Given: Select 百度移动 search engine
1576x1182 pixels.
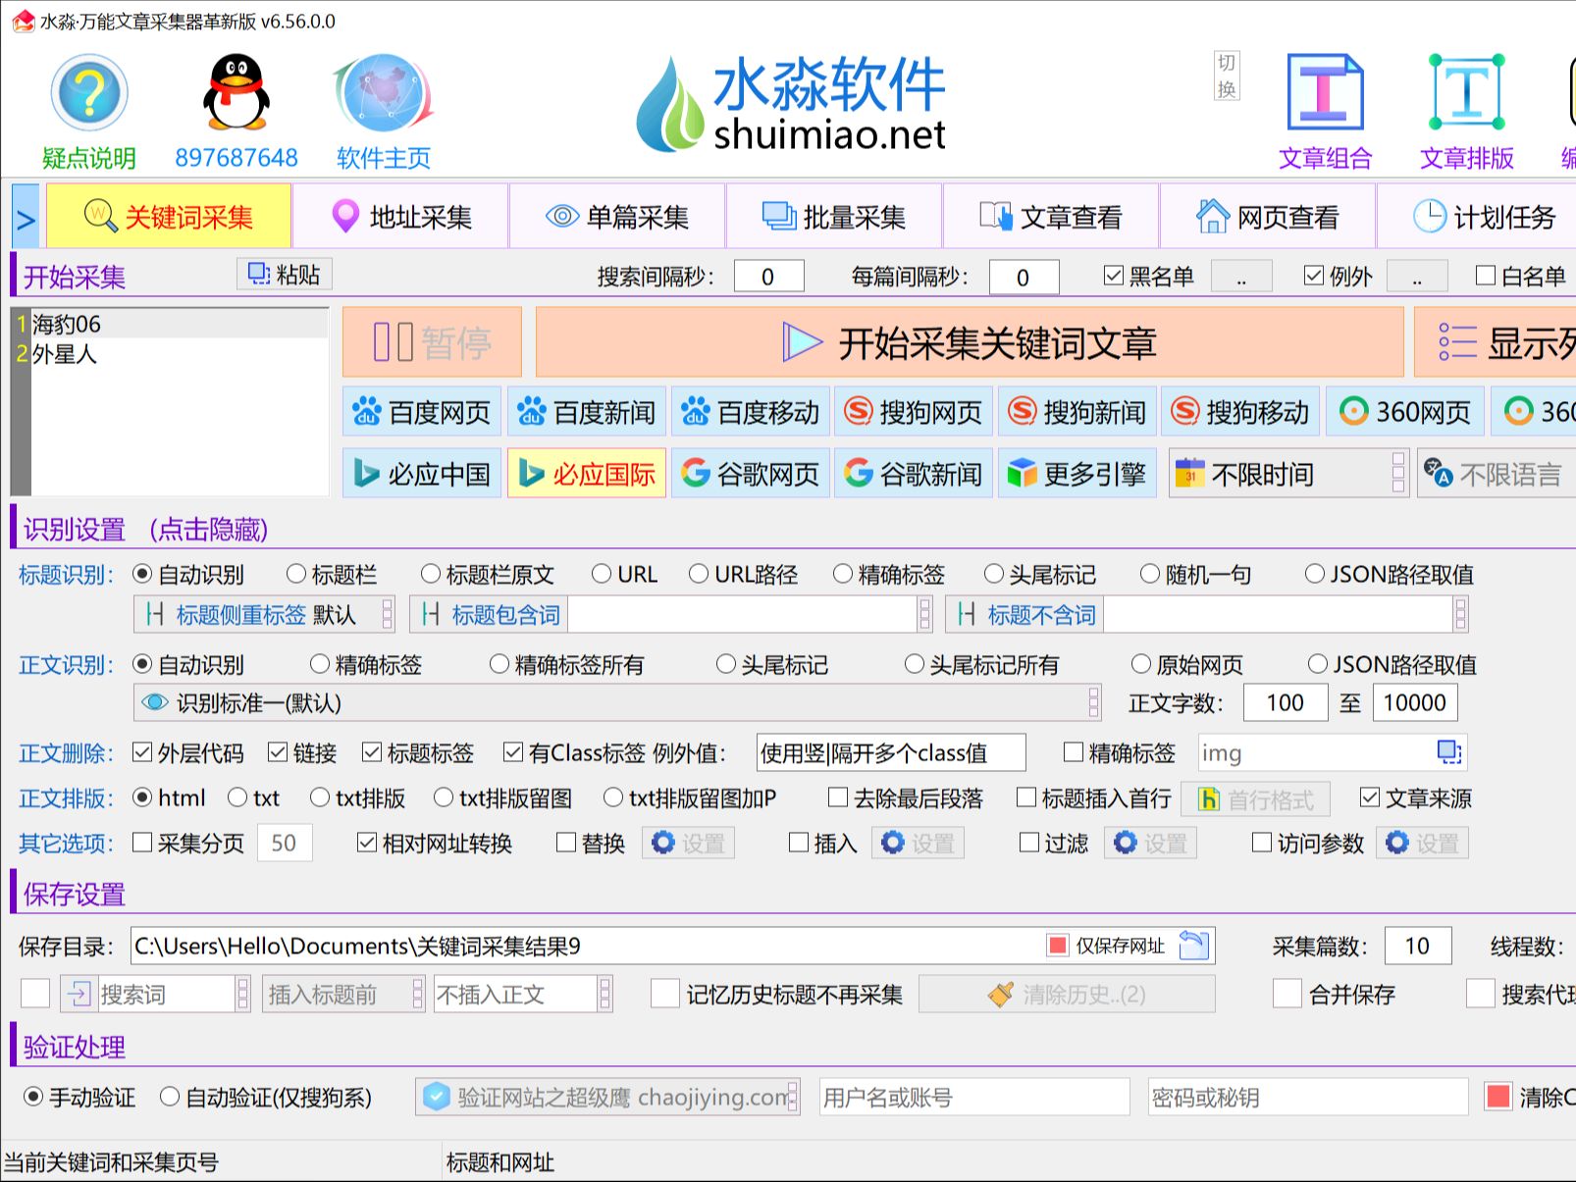Looking at the screenshot, I should [x=750, y=412].
